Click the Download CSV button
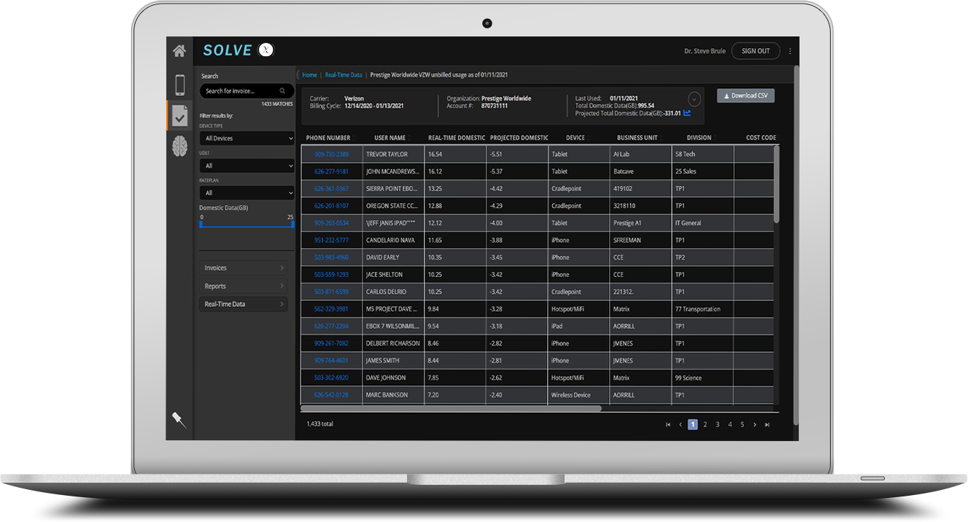Image resolution: width=968 pixels, height=522 pixels. coord(746,96)
